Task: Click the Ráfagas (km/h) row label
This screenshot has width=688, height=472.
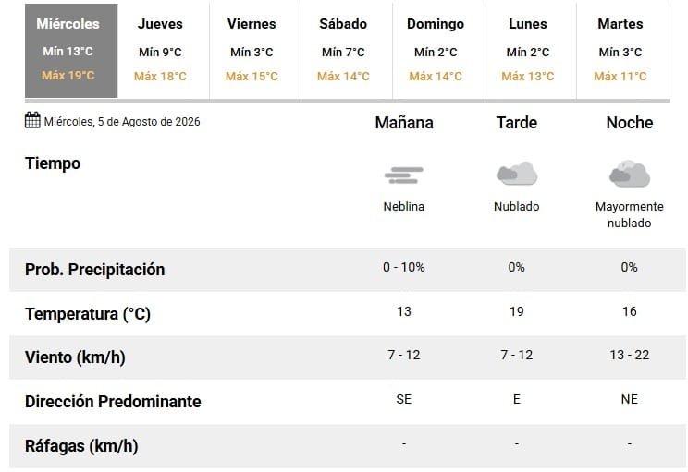Action: (x=81, y=446)
